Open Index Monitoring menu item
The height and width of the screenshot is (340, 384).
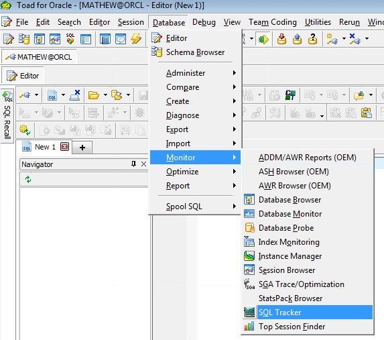(x=308, y=242)
